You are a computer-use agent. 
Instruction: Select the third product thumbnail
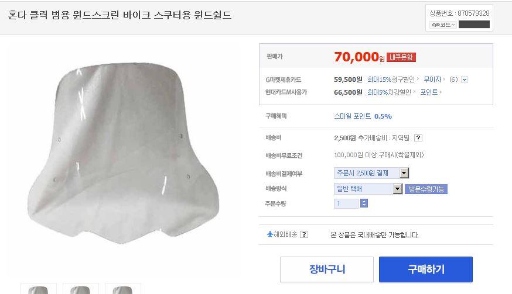(x=123, y=289)
